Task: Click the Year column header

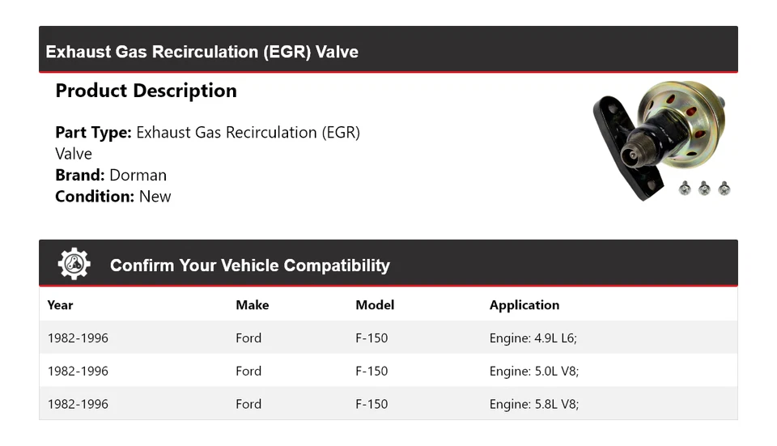Action: coord(60,305)
